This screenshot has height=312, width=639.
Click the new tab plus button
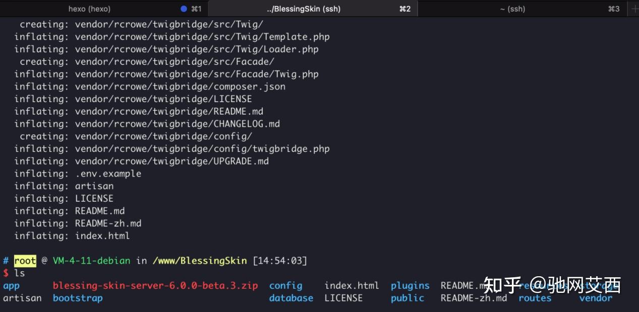point(634,9)
